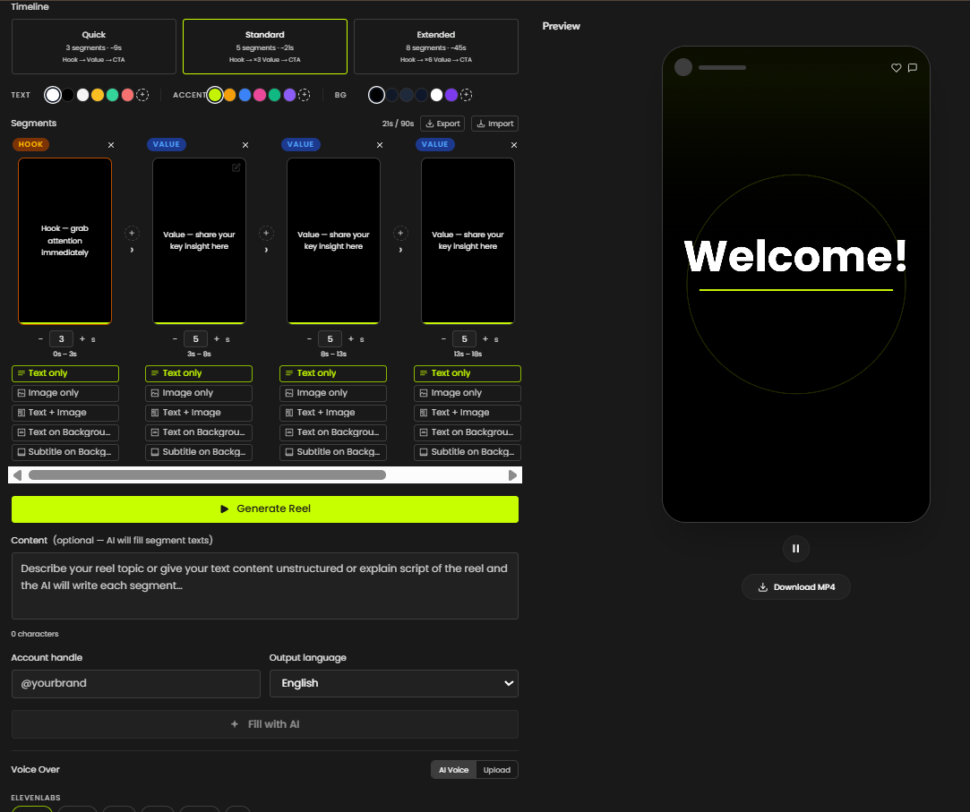Switch voice over to Upload
This screenshot has height=812, width=970.
coord(497,770)
